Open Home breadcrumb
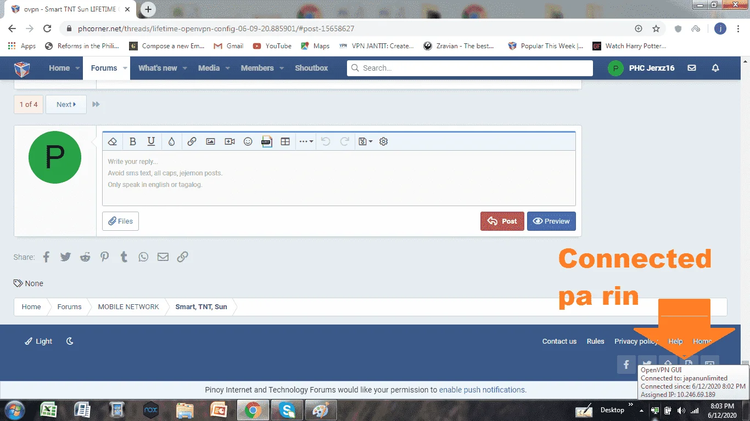The image size is (750, 421). (x=31, y=306)
